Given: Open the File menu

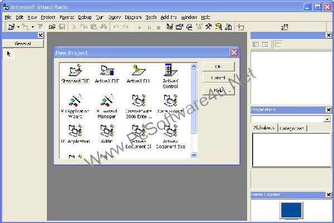Looking at the screenshot, I should pos(8,17).
